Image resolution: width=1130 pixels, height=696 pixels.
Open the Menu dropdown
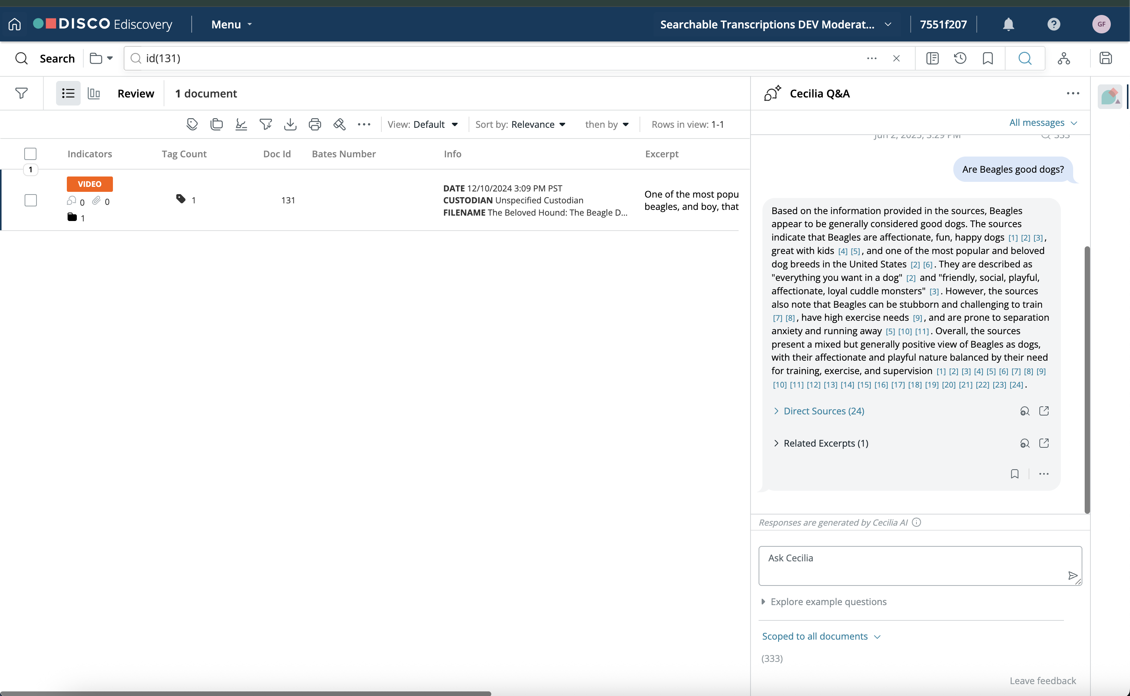[x=232, y=25]
